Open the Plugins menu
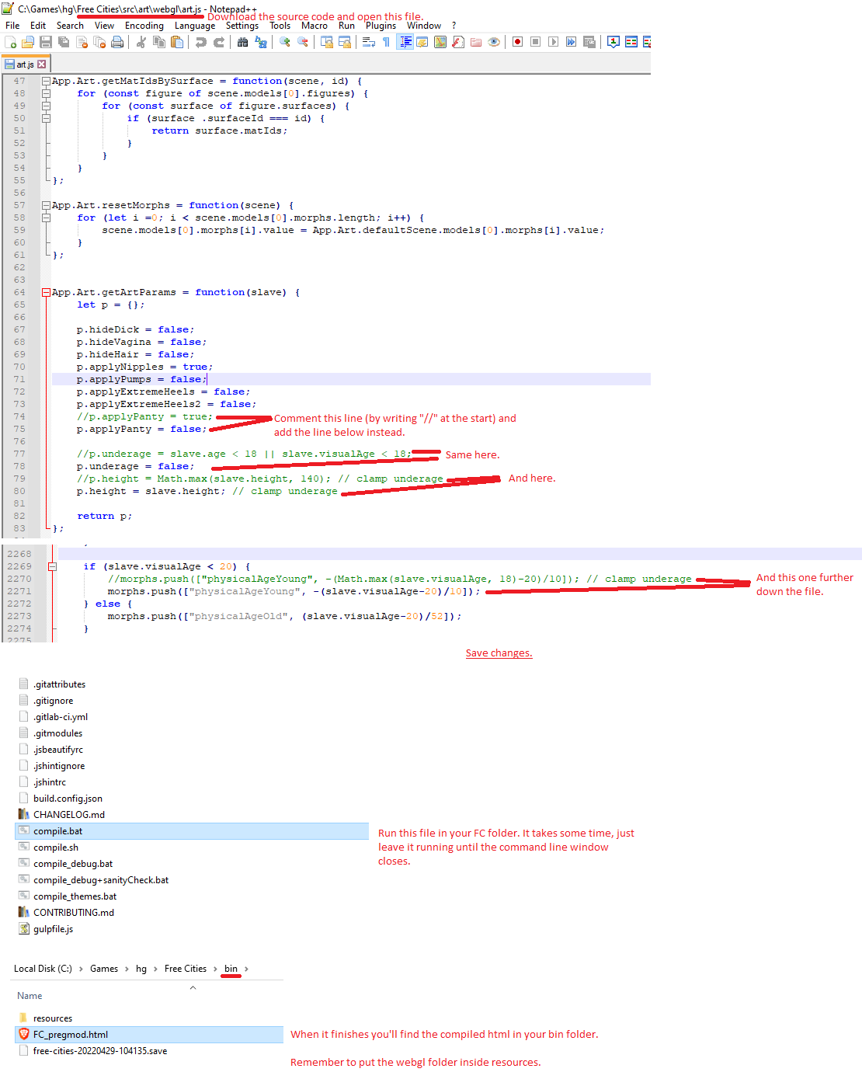 click(381, 26)
